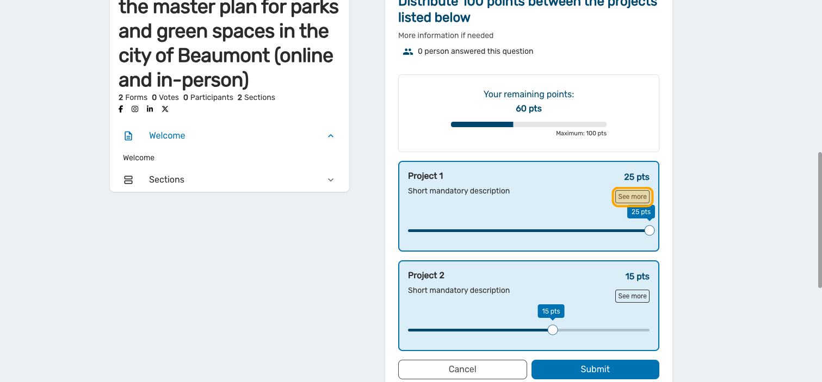Open the Sections menu heading
The height and width of the screenshot is (382, 822).
[166, 180]
